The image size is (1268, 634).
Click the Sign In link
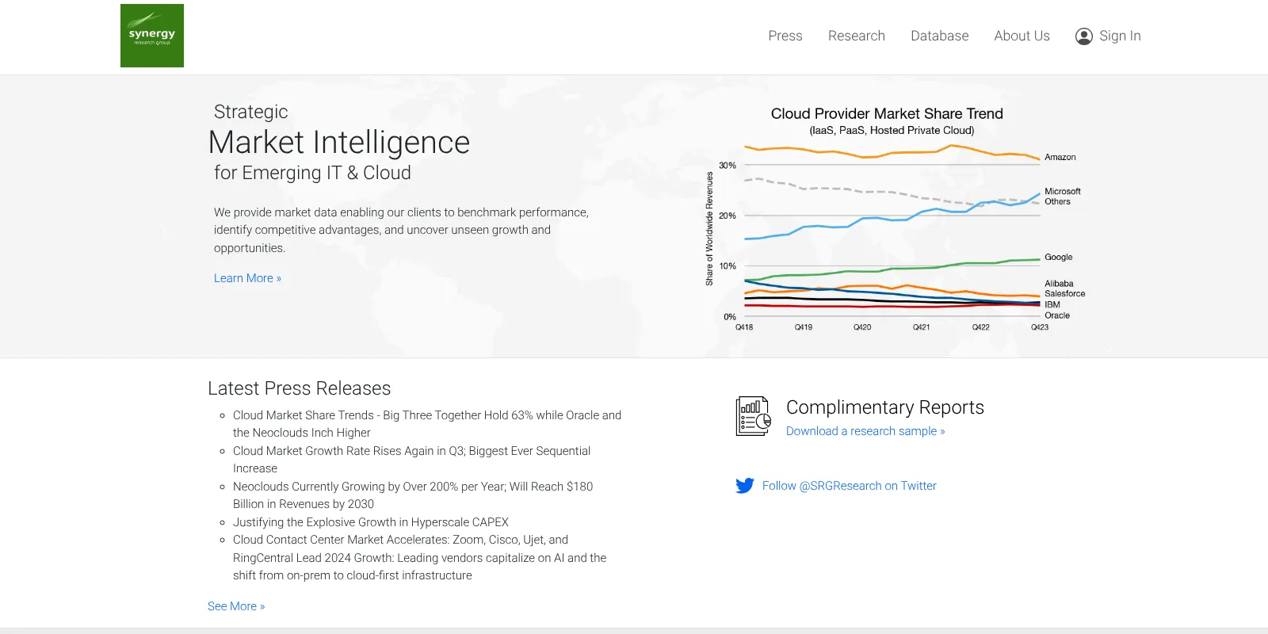tap(1120, 36)
